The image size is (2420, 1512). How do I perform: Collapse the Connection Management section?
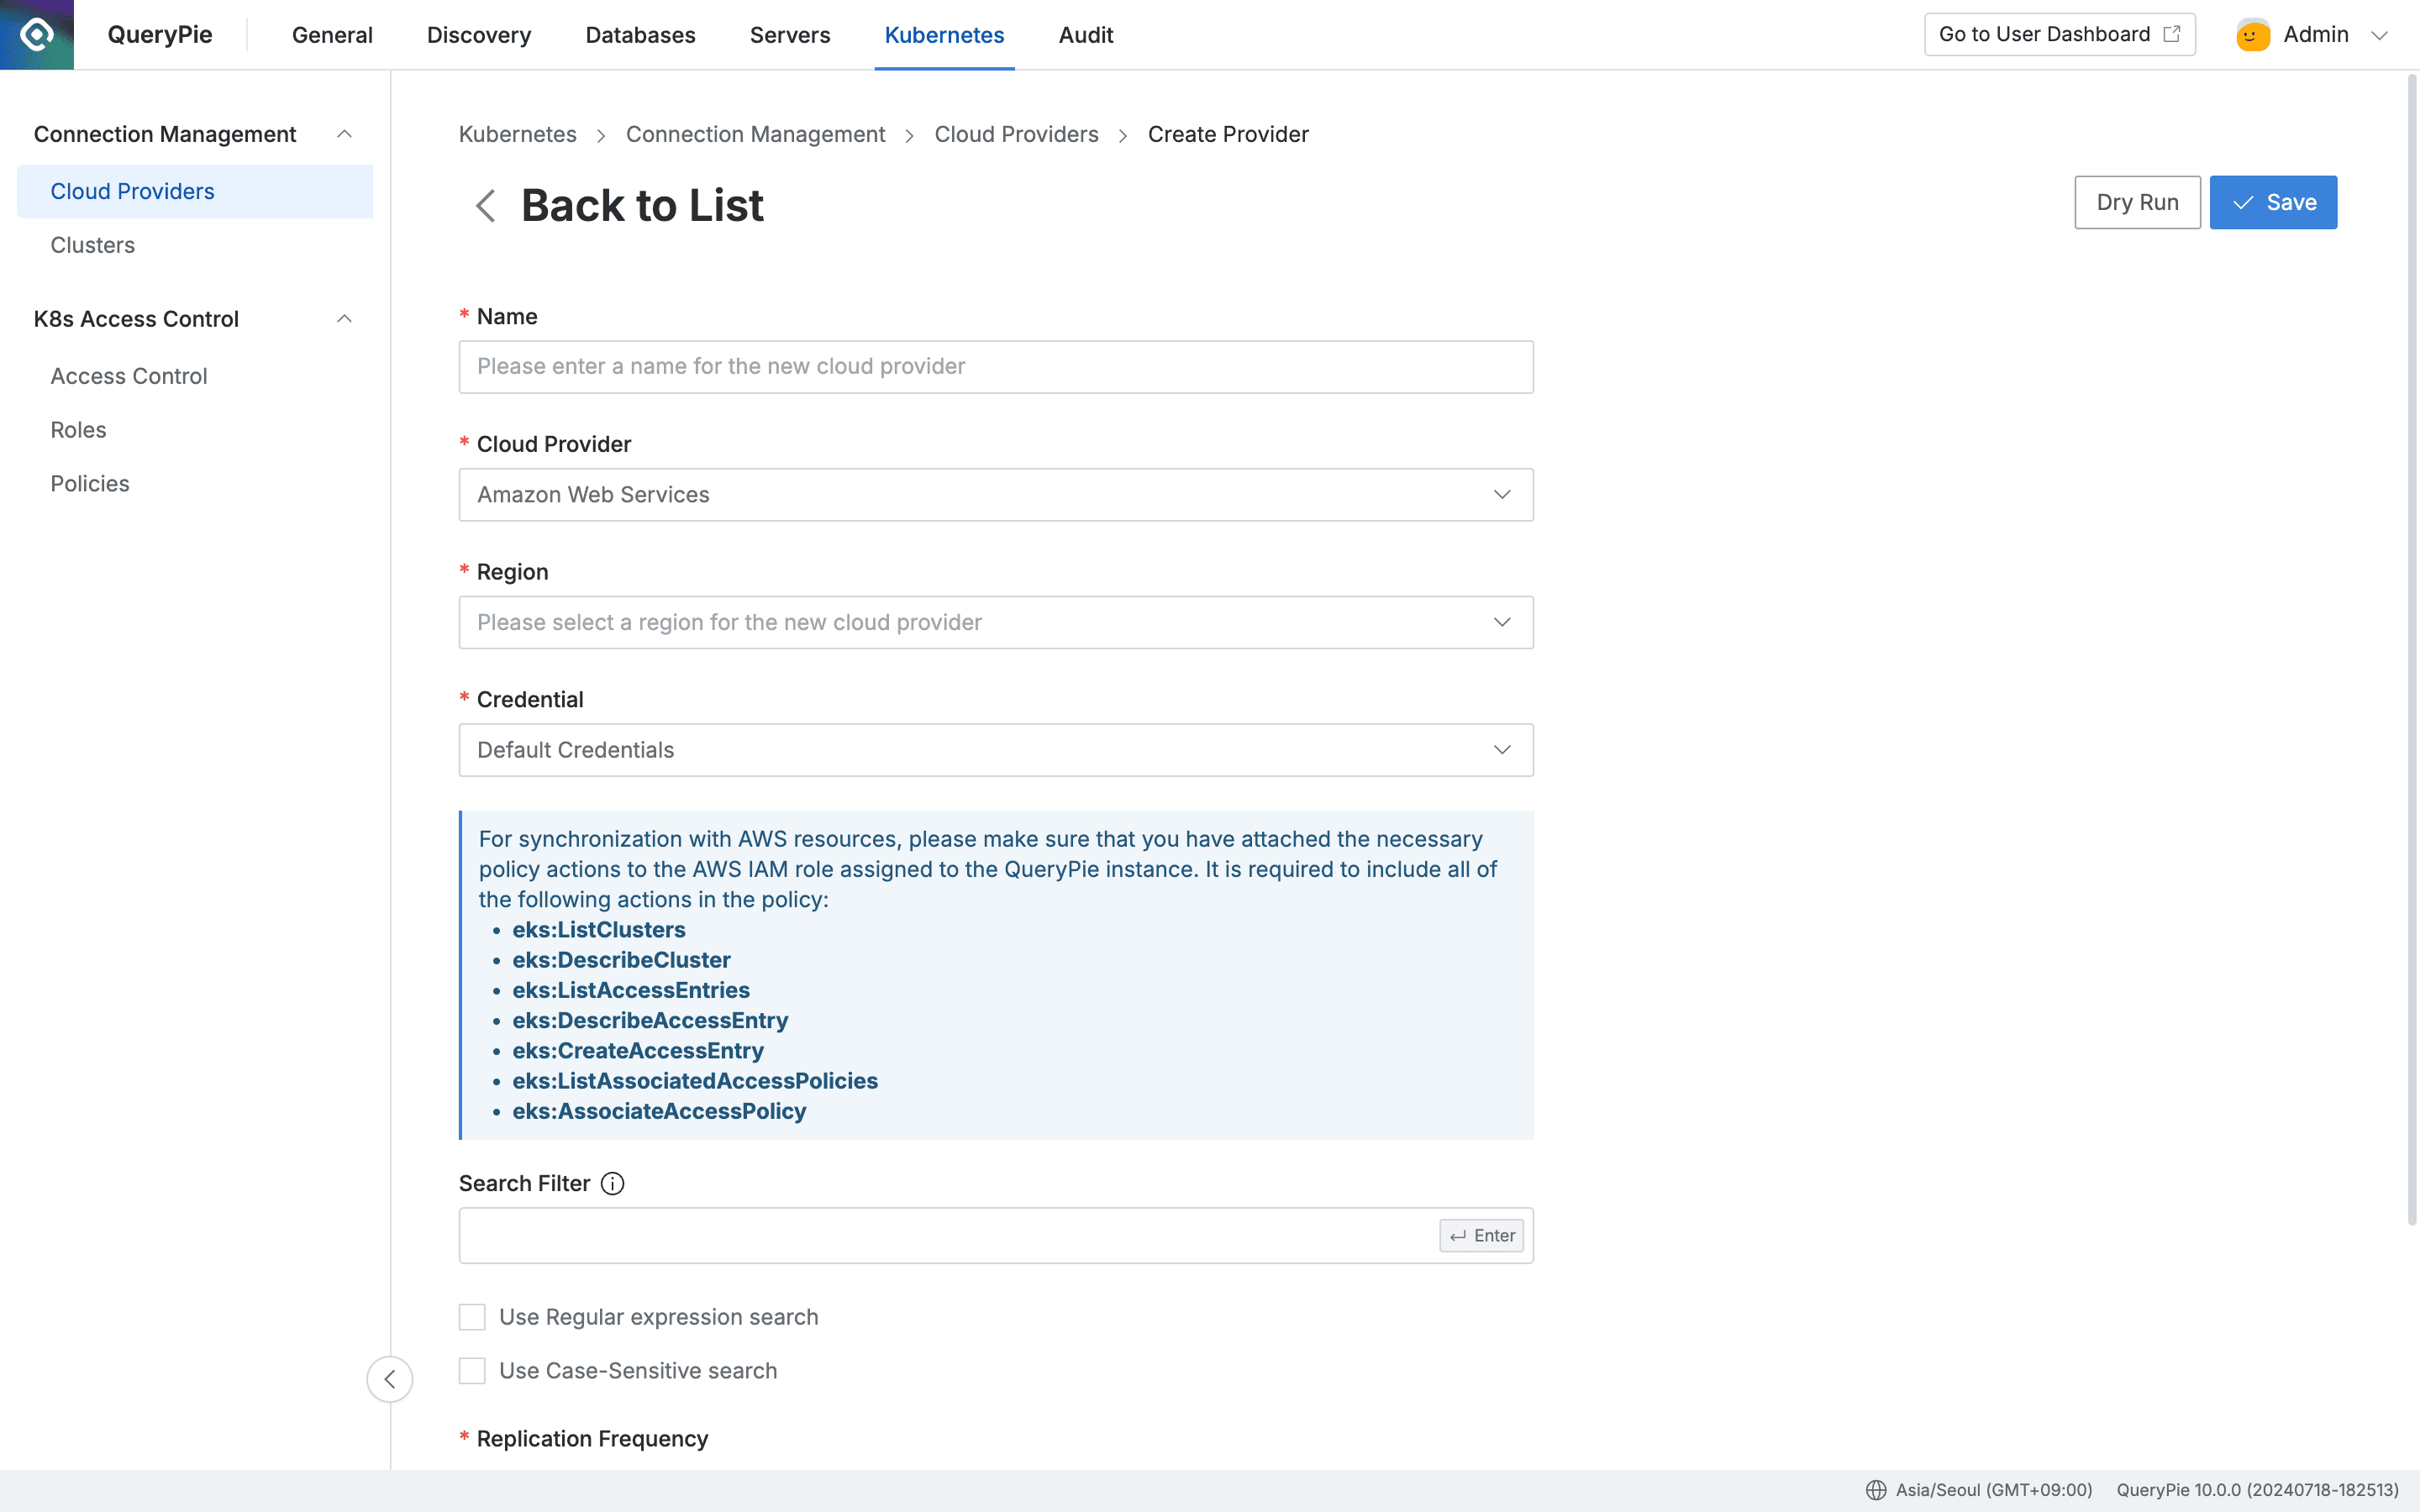(345, 133)
